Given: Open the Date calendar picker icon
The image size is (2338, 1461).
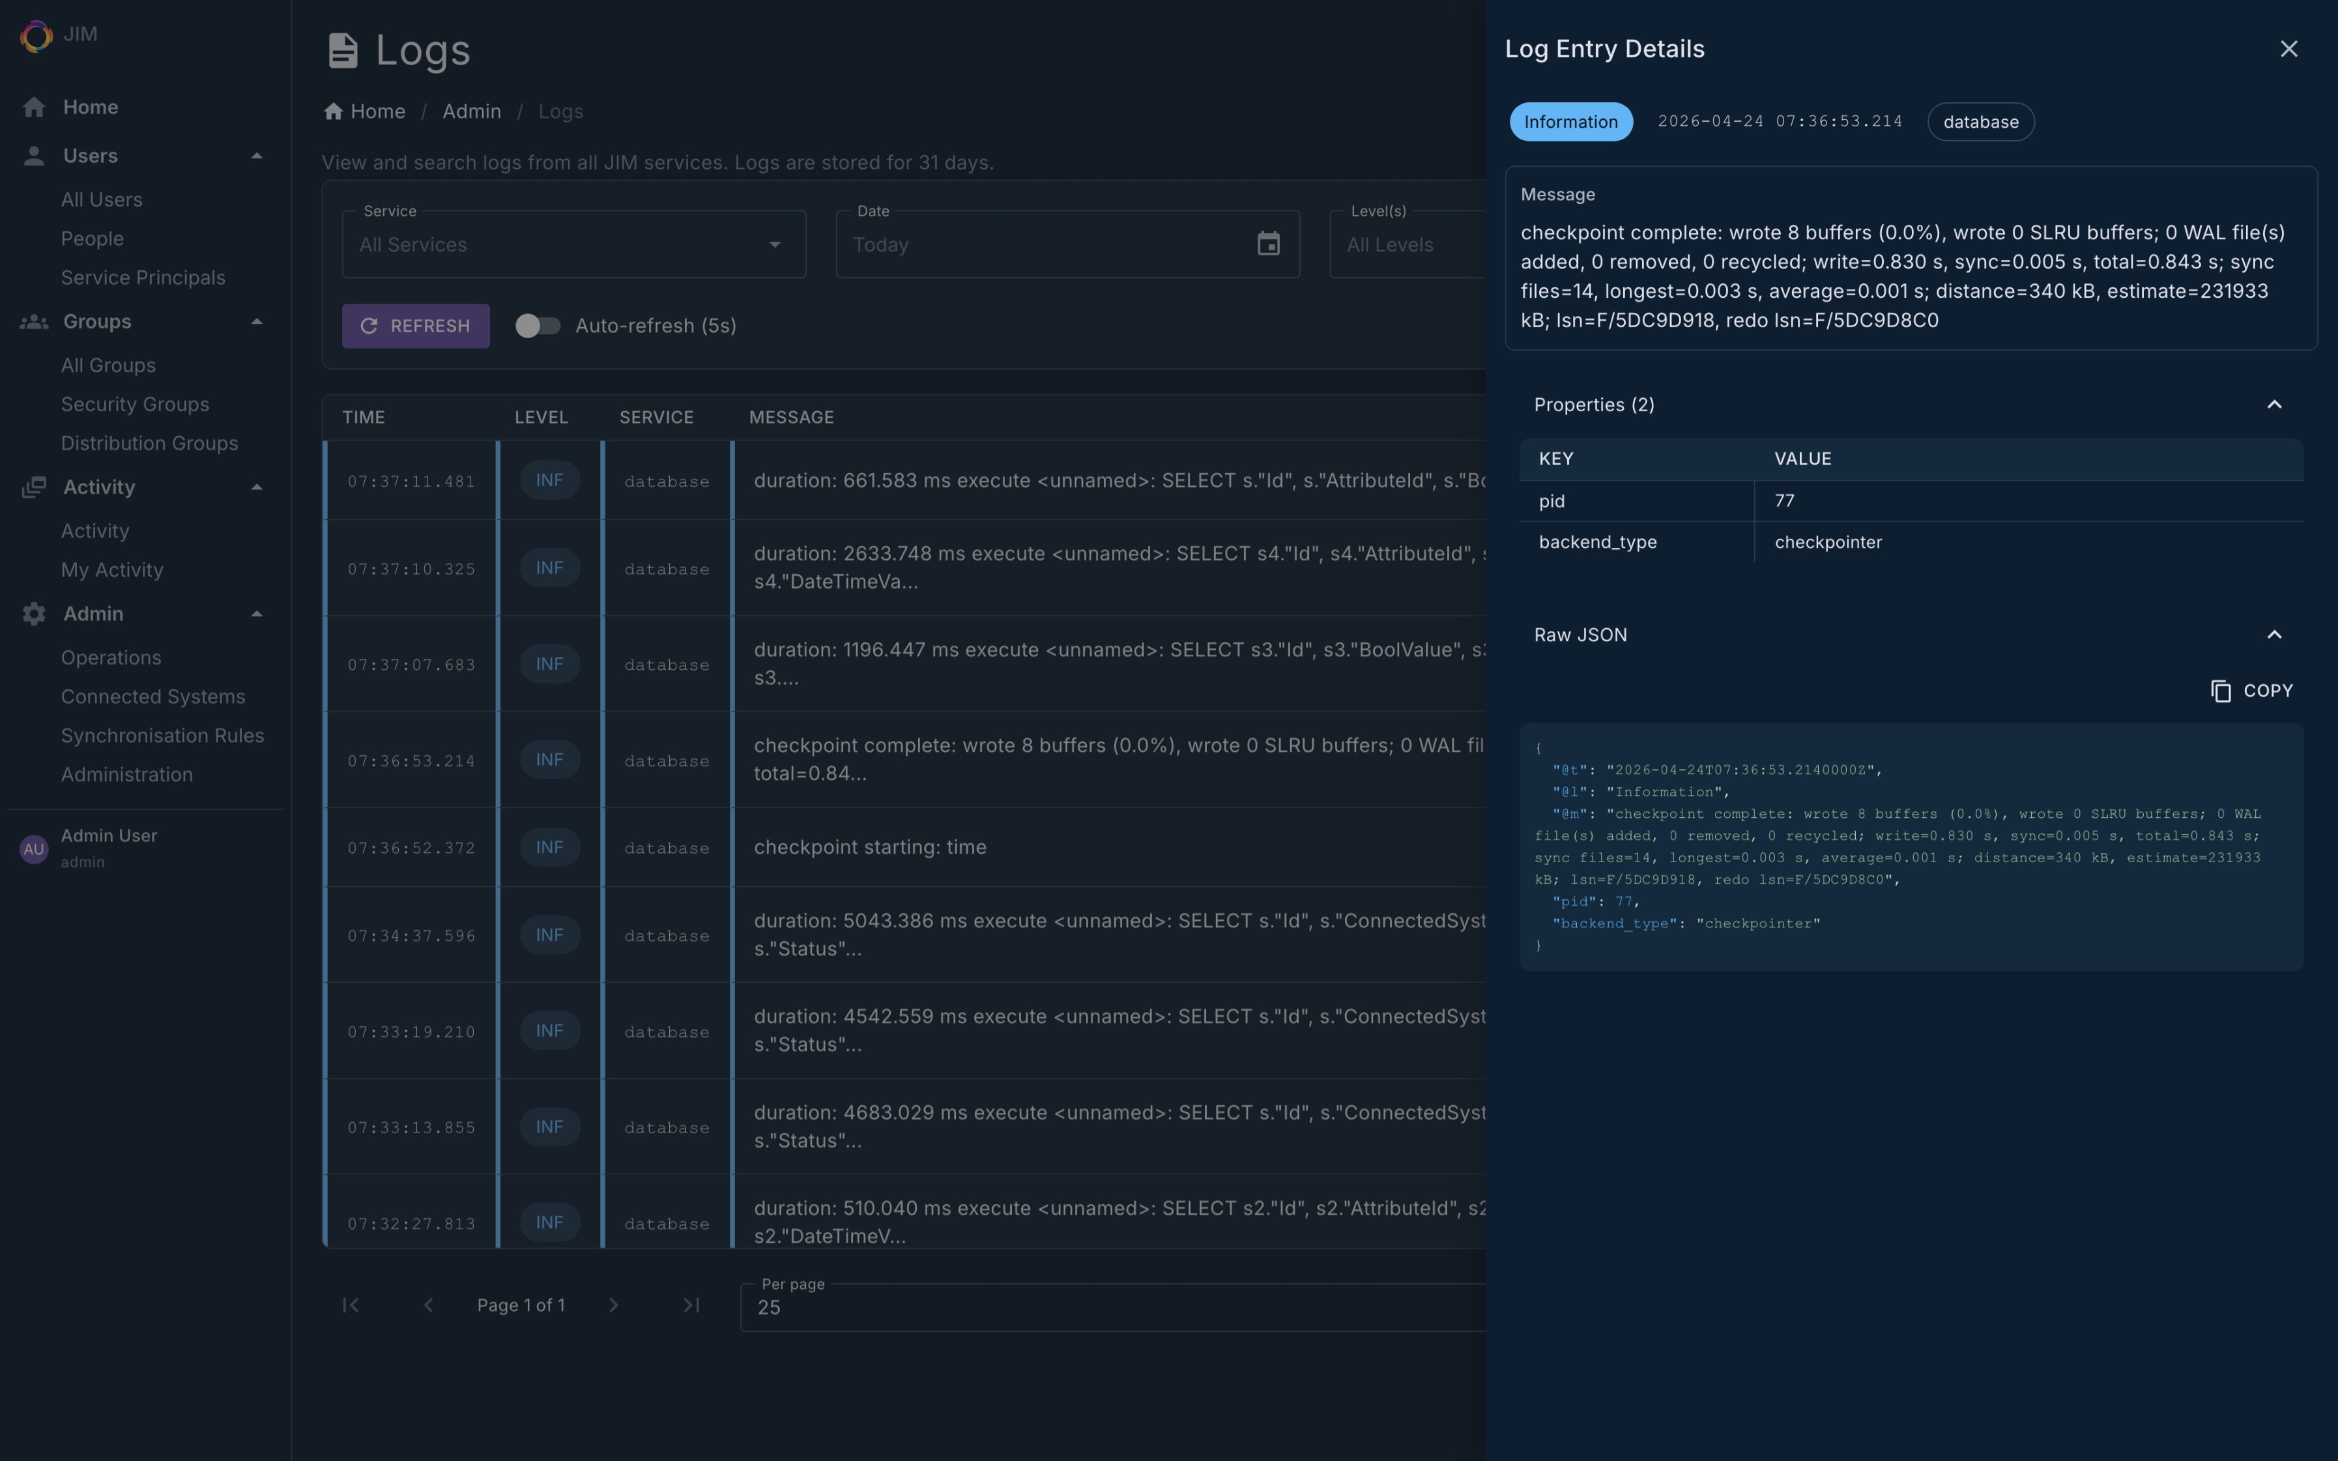Looking at the screenshot, I should (1267, 244).
